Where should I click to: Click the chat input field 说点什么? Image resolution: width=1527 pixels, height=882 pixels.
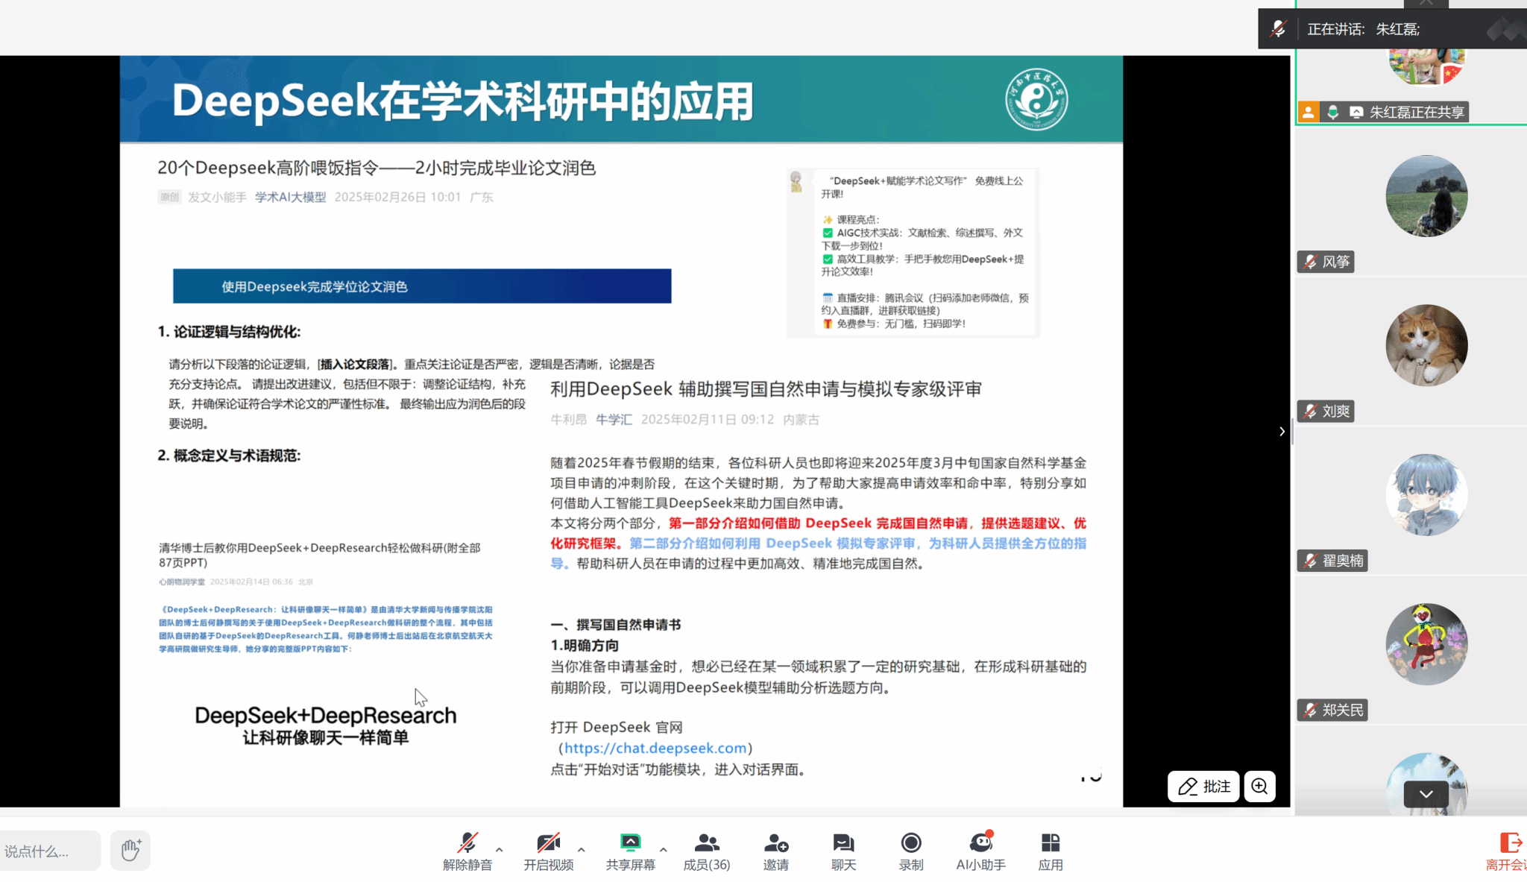(x=49, y=851)
